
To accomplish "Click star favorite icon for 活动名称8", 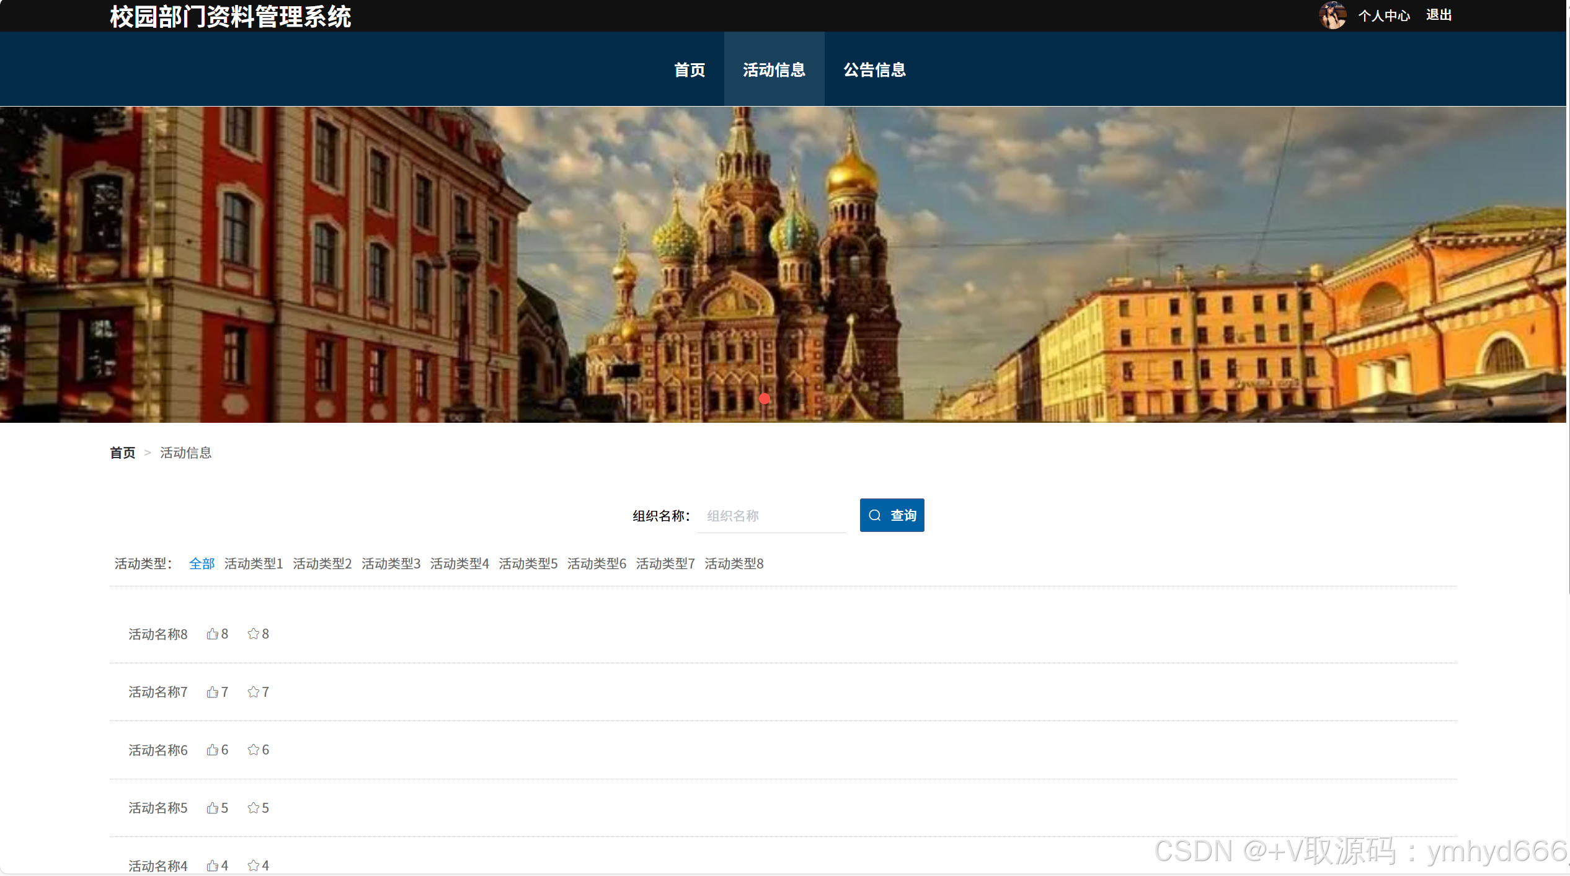I will click(253, 634).
